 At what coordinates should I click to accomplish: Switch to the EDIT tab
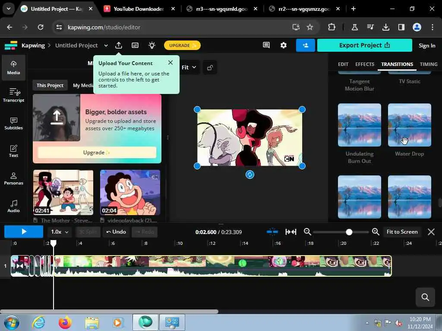(x=343, y=64)
